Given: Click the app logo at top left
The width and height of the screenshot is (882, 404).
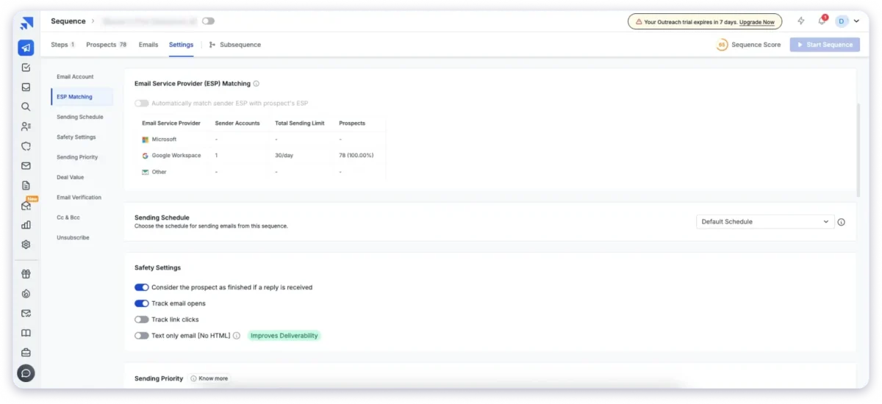Looking at the screenshot, I should coord(26,23).
